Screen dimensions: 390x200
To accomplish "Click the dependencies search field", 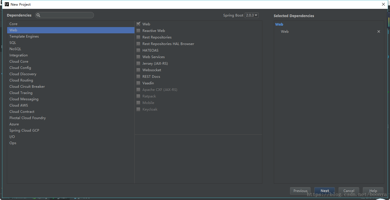I will (65, 15).
